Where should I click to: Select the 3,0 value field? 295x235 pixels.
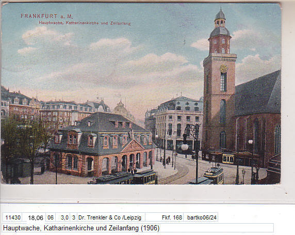pyautogui.click(x=63, y=217)
